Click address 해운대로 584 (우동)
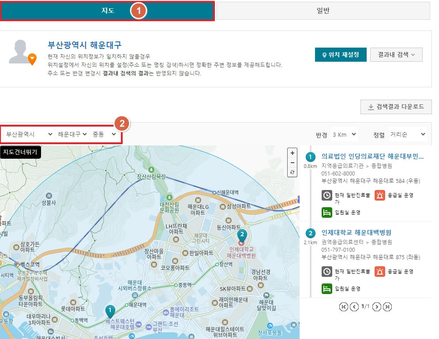Viewport: 439px width, 339px height. click(371, 181)
